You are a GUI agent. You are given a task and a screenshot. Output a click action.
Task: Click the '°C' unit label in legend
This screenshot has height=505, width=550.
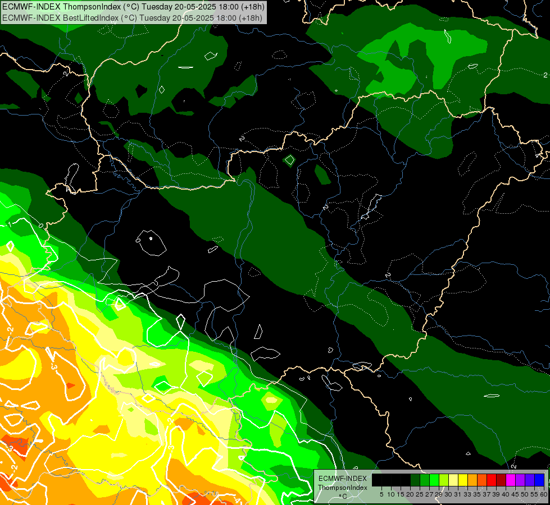coord(343,496)
